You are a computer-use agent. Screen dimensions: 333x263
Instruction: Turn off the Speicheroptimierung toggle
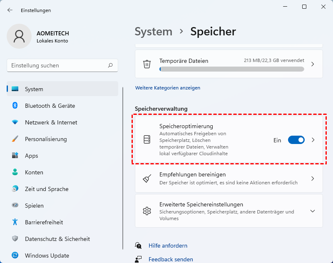pos(296,140)
